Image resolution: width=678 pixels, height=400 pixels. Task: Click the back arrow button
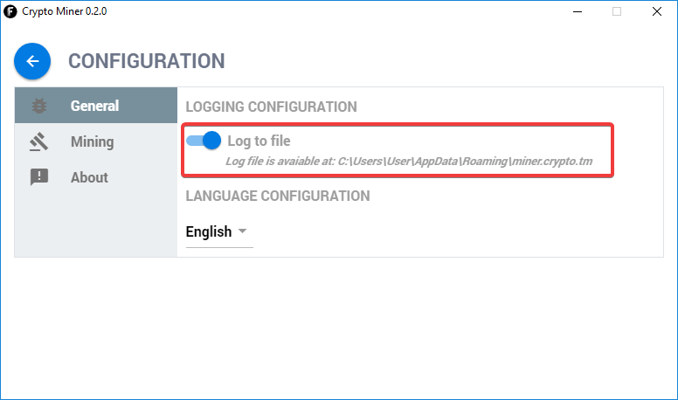[x=32, y=61]
